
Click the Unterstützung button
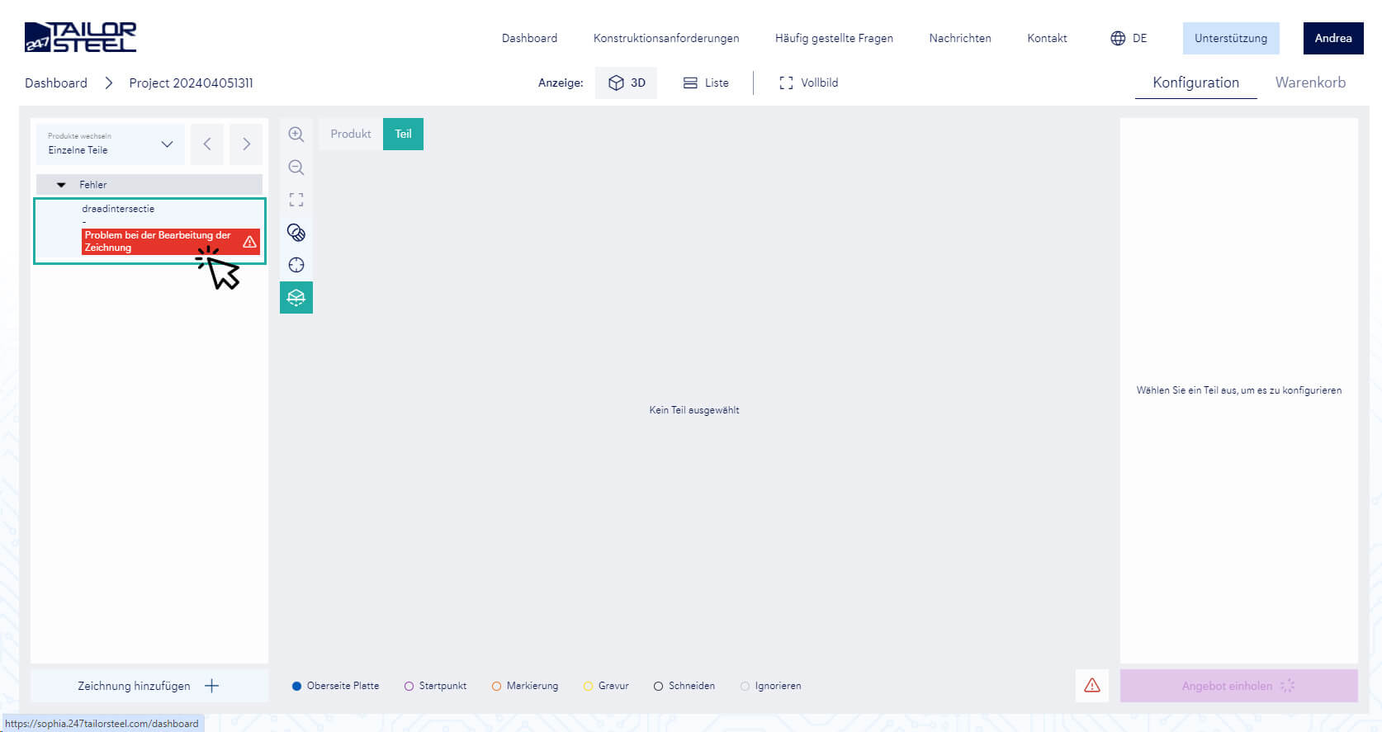[1230, 38]
